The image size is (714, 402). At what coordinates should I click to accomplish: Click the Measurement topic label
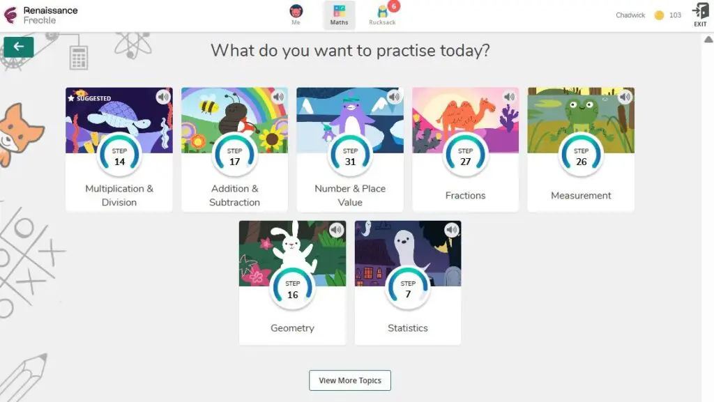click(x=581, y=196)
